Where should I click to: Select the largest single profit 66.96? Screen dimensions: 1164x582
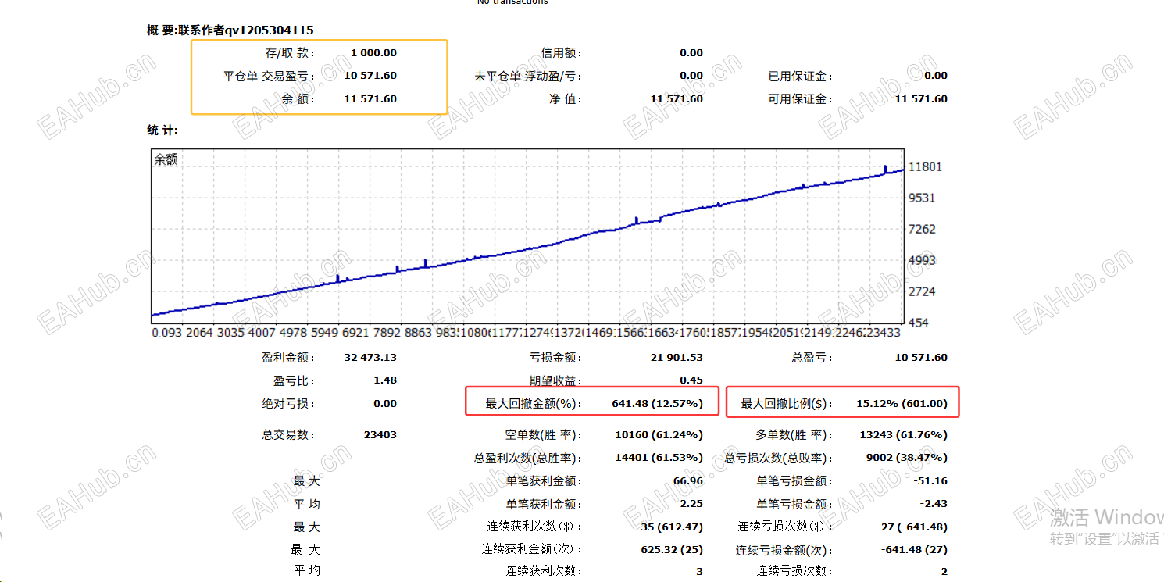tap(688, 481)
